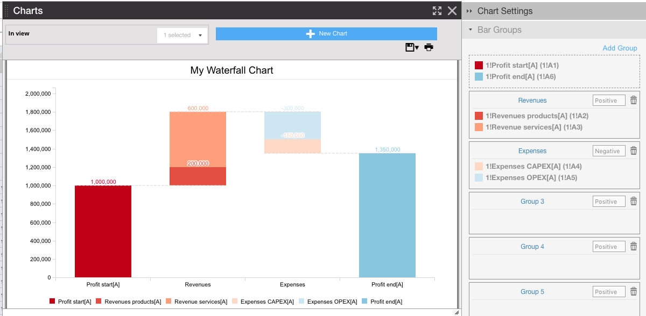Screen dimensions: 646x316
Task: Click the print chart icon
Action: pyautogui.click(x=429, y=47)
